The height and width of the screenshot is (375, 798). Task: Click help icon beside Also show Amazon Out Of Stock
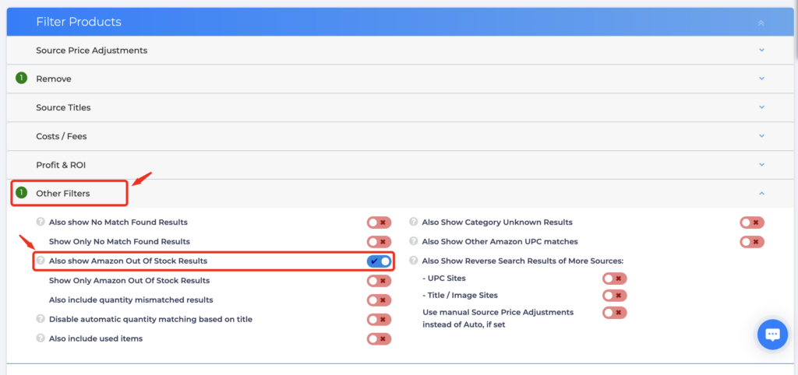point(41,261)
